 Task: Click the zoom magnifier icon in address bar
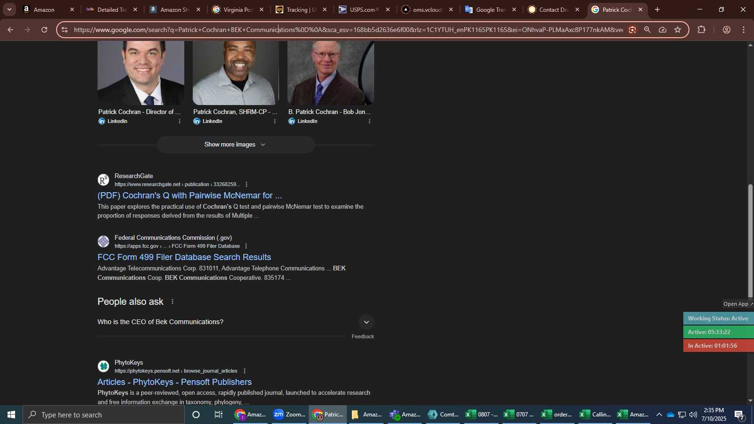[647, 30]
